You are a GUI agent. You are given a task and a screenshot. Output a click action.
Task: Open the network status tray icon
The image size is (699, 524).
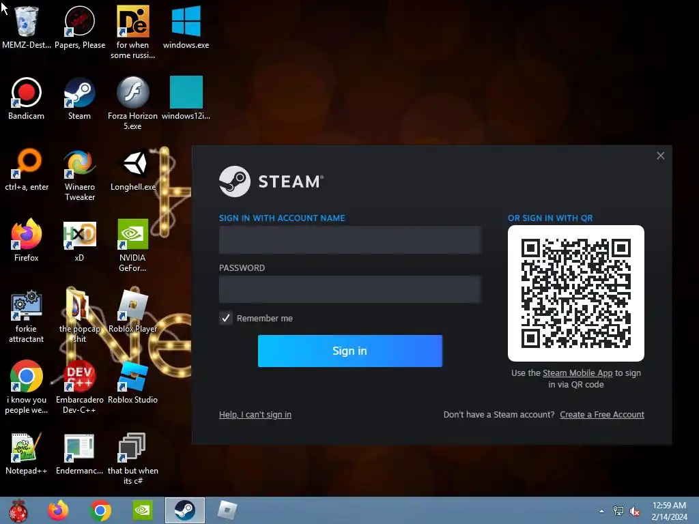618,511
